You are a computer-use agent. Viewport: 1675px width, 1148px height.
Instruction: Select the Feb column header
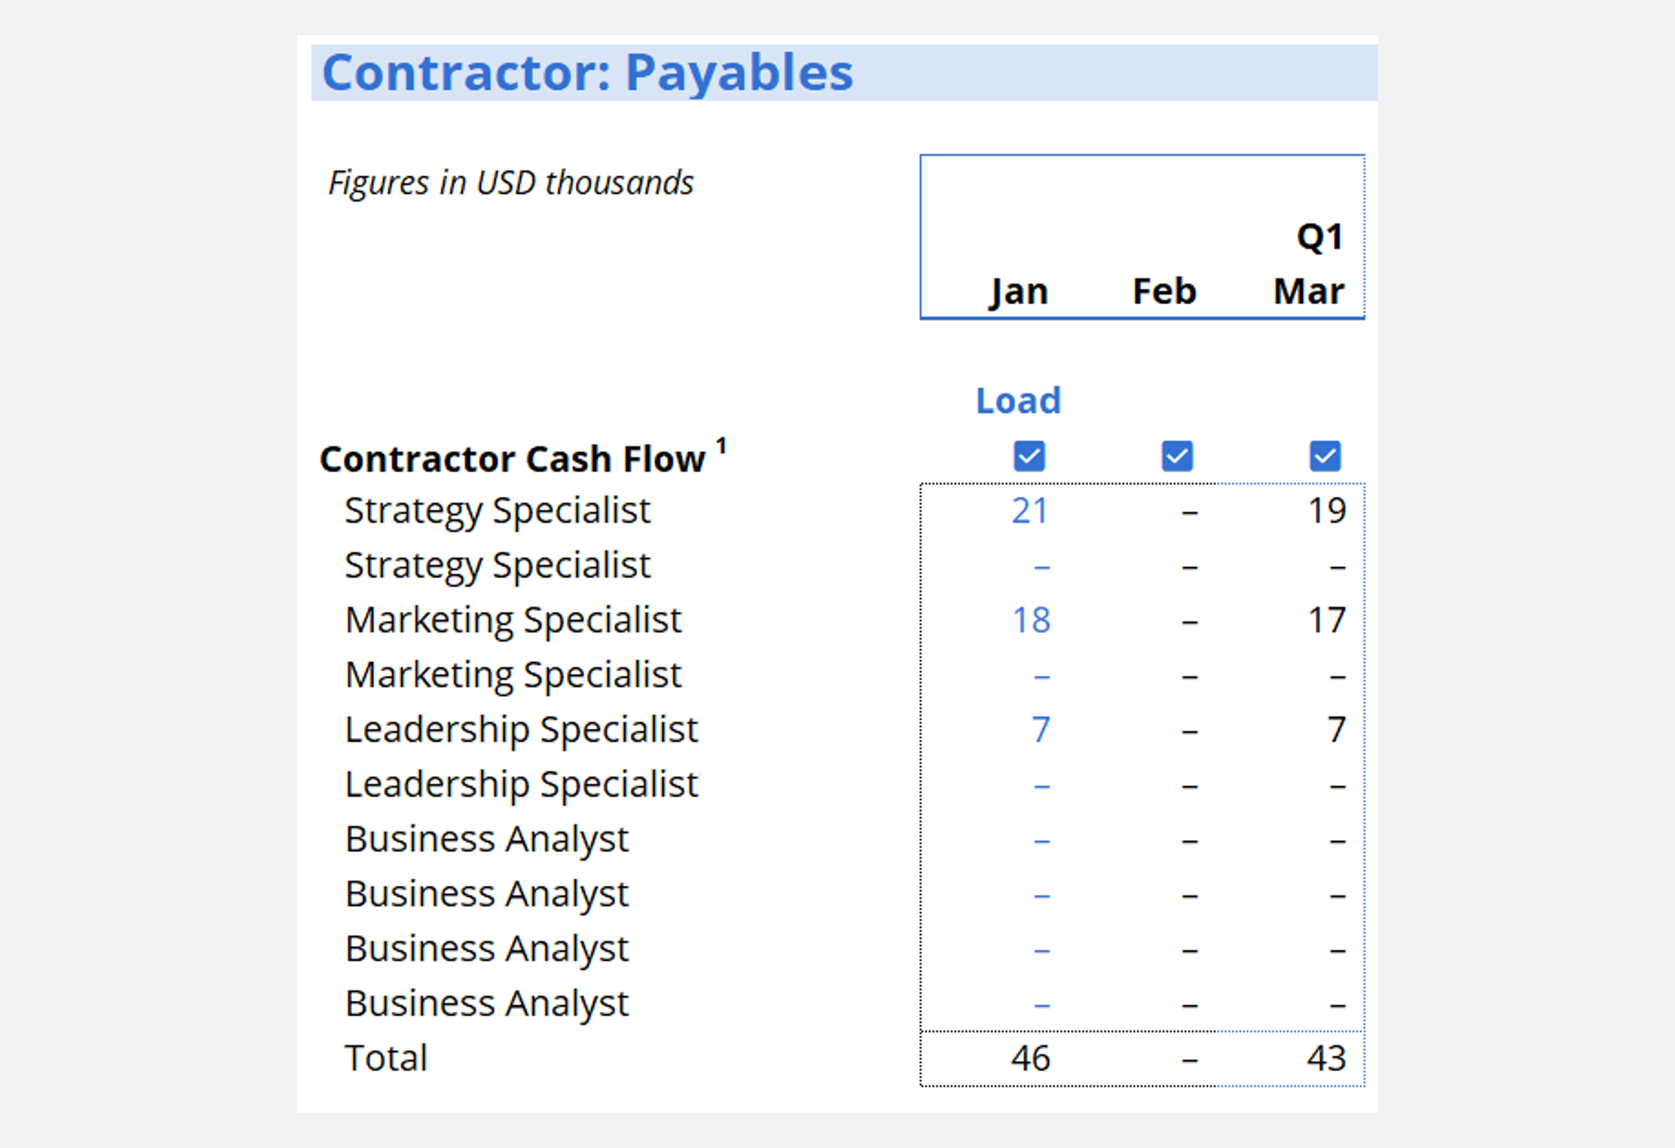1164,292
